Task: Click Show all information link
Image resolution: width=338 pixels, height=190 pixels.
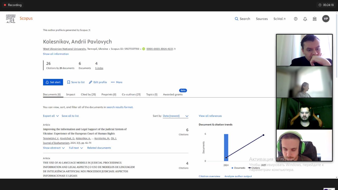Action: 56,54
